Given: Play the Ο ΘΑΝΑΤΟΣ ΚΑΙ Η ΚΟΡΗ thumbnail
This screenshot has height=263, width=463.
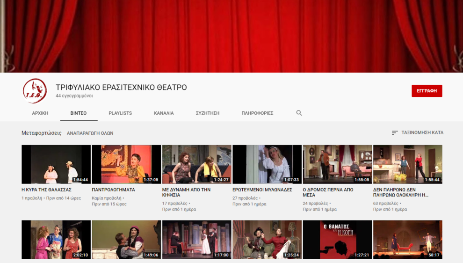Looking at the screenshot, I should 337,240.
